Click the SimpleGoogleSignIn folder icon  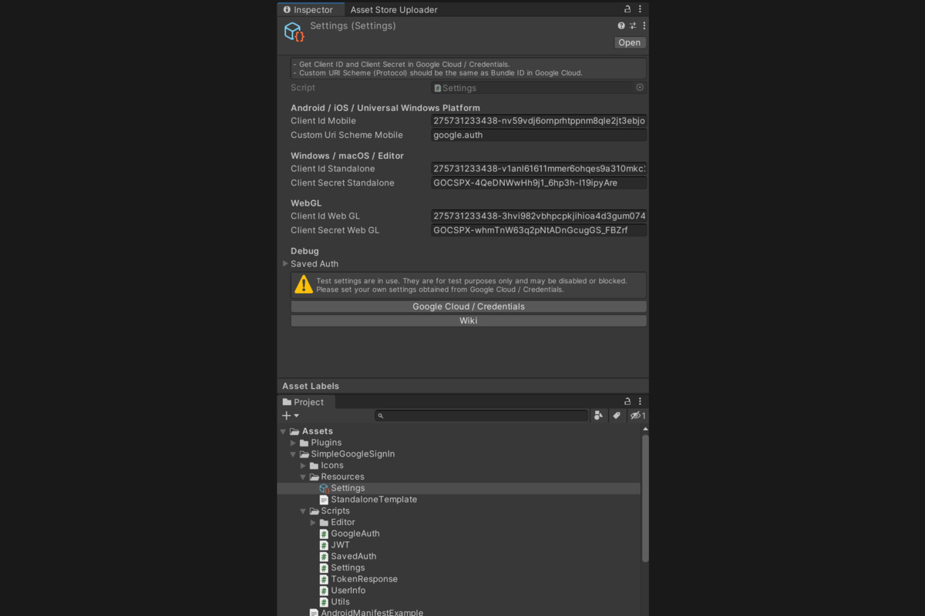(304, 454)
